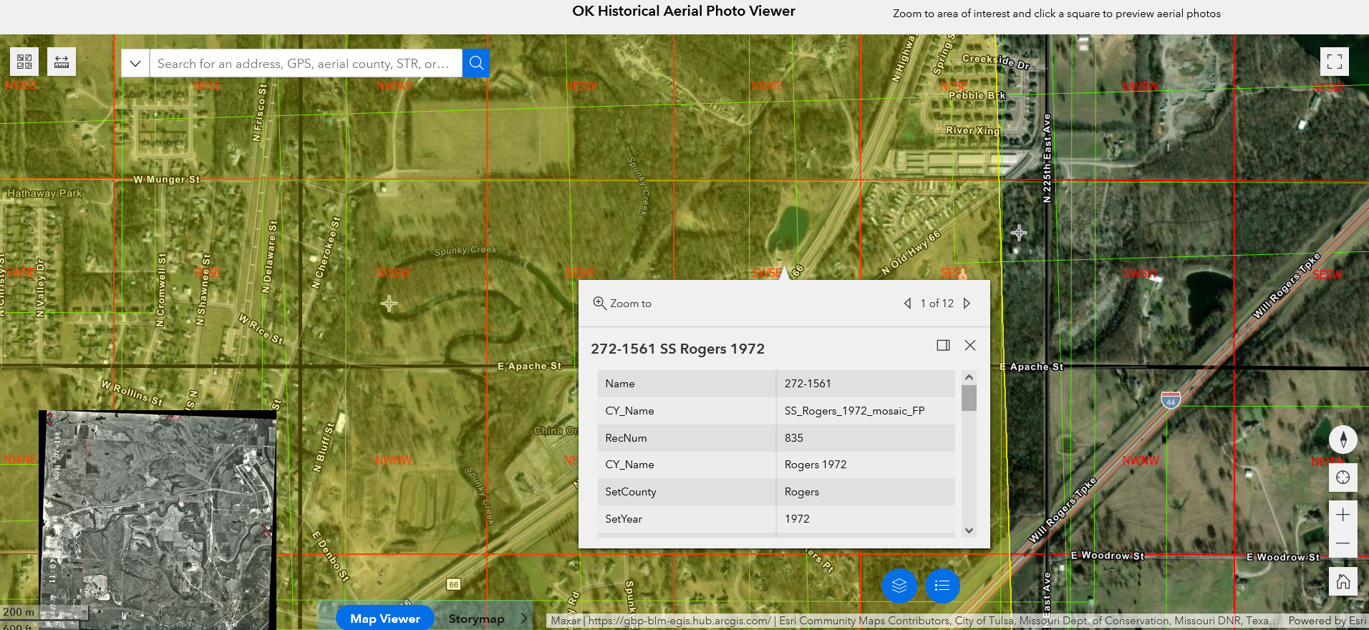Click the River Xing label

(x=972, y=130)
